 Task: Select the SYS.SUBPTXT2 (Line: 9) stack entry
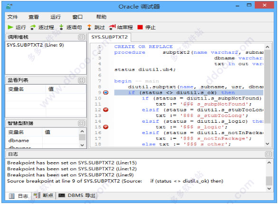click(x=35, y=45)
